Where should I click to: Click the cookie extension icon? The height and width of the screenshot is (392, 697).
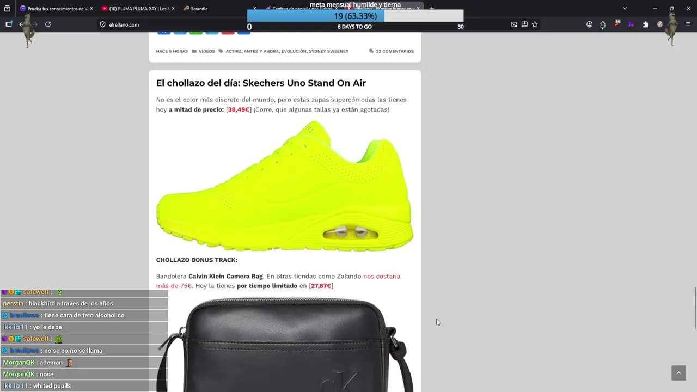pos(660,24)
